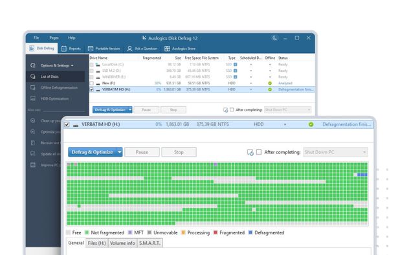Click green Offline icon for VERBATIM HD in main window
This screenshot has height=255, width=400.
point(270,89)
